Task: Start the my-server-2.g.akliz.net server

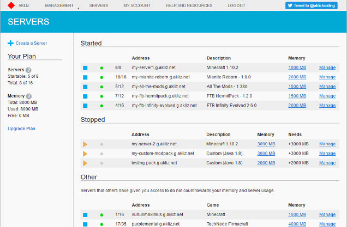Action: (85, 144)
